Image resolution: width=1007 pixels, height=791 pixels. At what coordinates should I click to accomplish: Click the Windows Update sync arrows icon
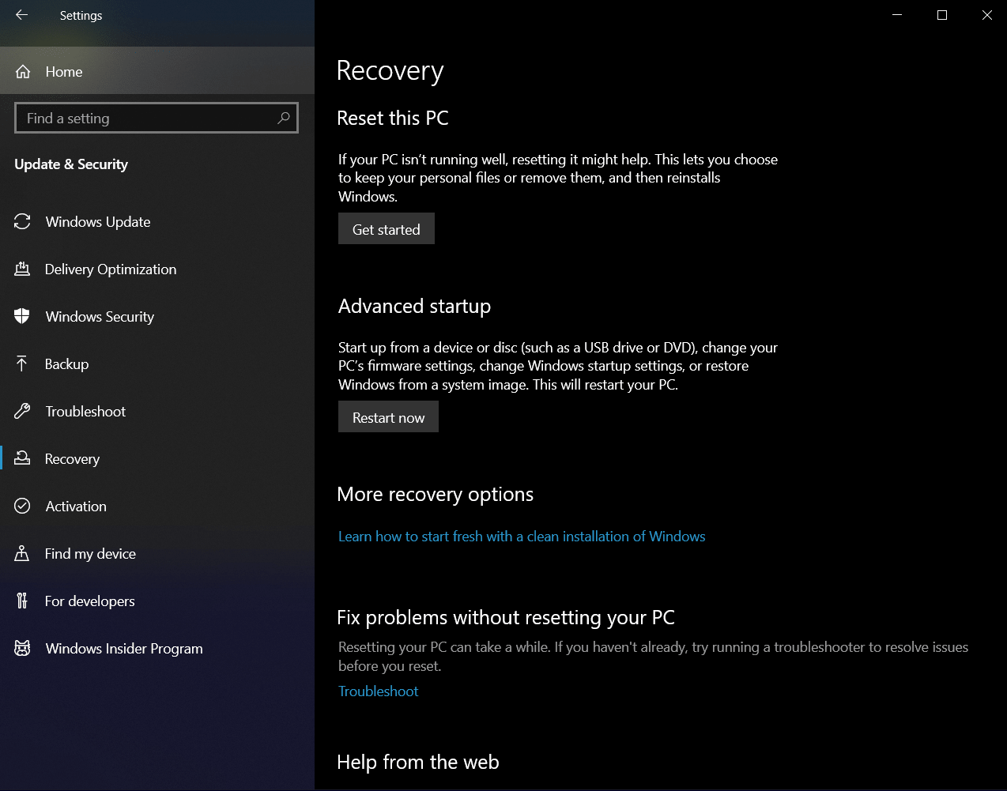[x=22, y=222]
